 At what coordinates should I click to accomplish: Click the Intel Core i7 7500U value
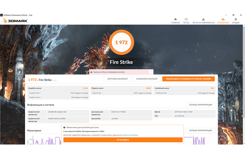[x=118, y=112]
